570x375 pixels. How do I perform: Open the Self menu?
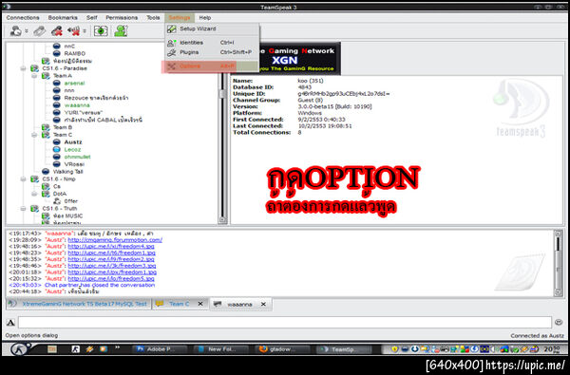[91, 17]
